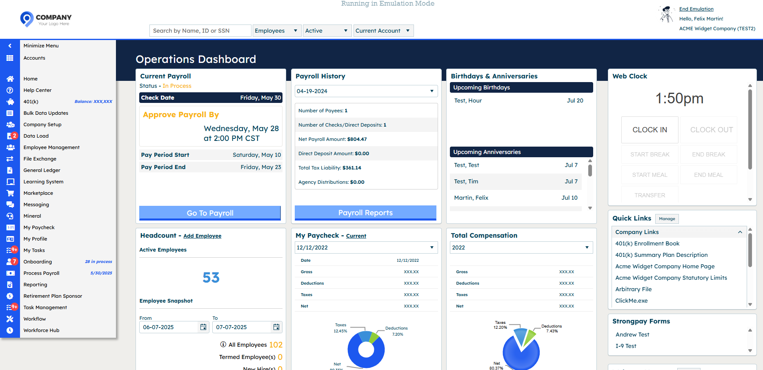Click the user avatar image in the header
This screenshot has height=370, width=763.
point(666,14)
